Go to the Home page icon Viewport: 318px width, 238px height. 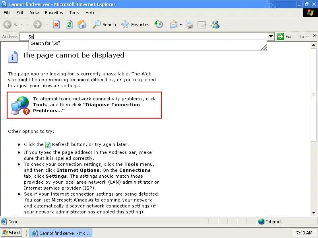(x=82, y=25)
